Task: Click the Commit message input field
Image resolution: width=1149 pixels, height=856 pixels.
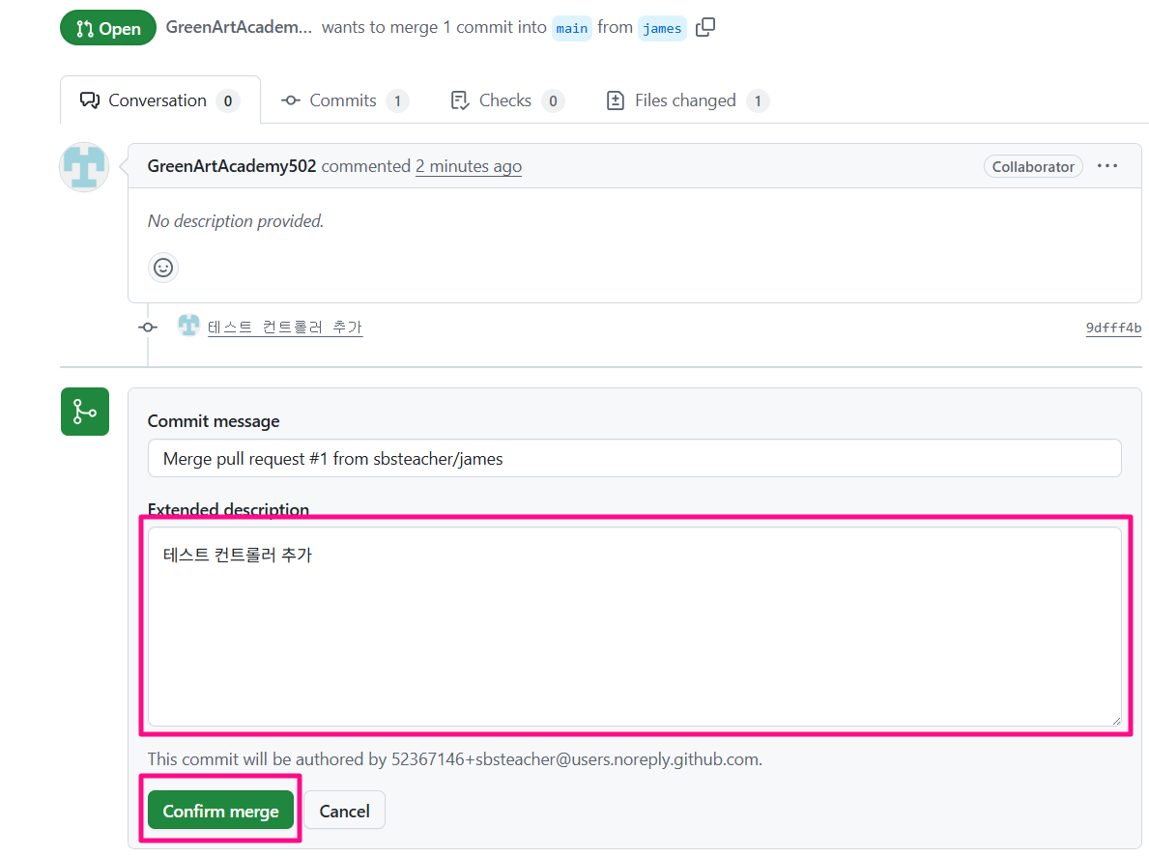Action: coord(635,458)
